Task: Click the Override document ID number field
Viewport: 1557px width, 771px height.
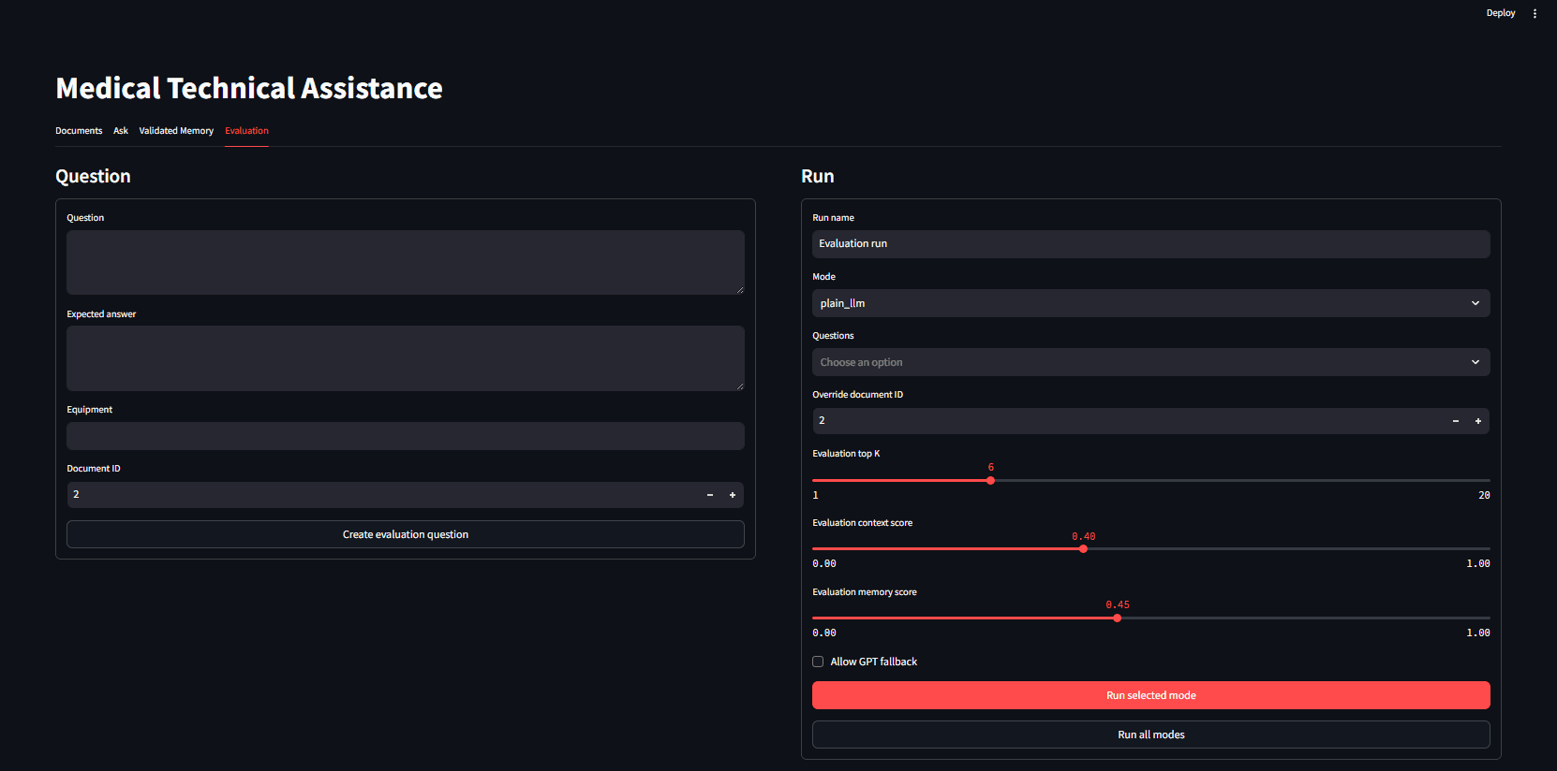Action: point(1128,421)
